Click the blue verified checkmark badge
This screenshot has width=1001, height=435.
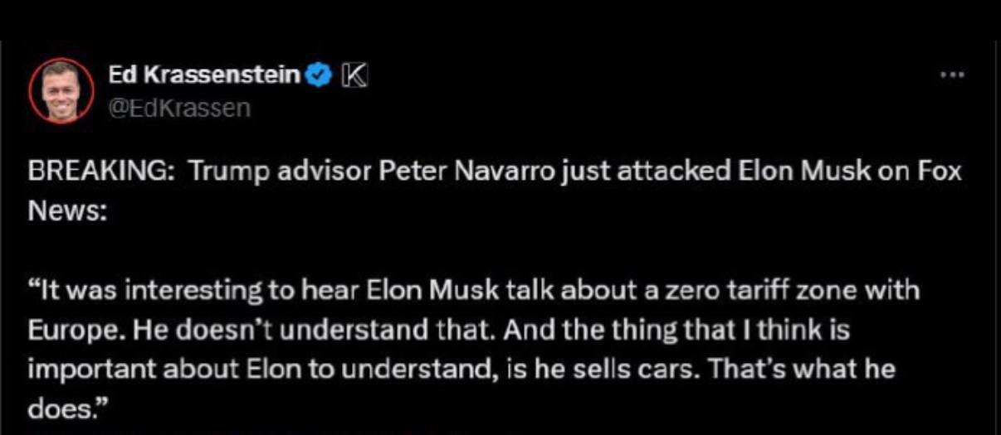tap(319, 75)
